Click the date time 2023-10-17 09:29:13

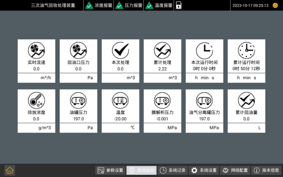tap(250, 5)
